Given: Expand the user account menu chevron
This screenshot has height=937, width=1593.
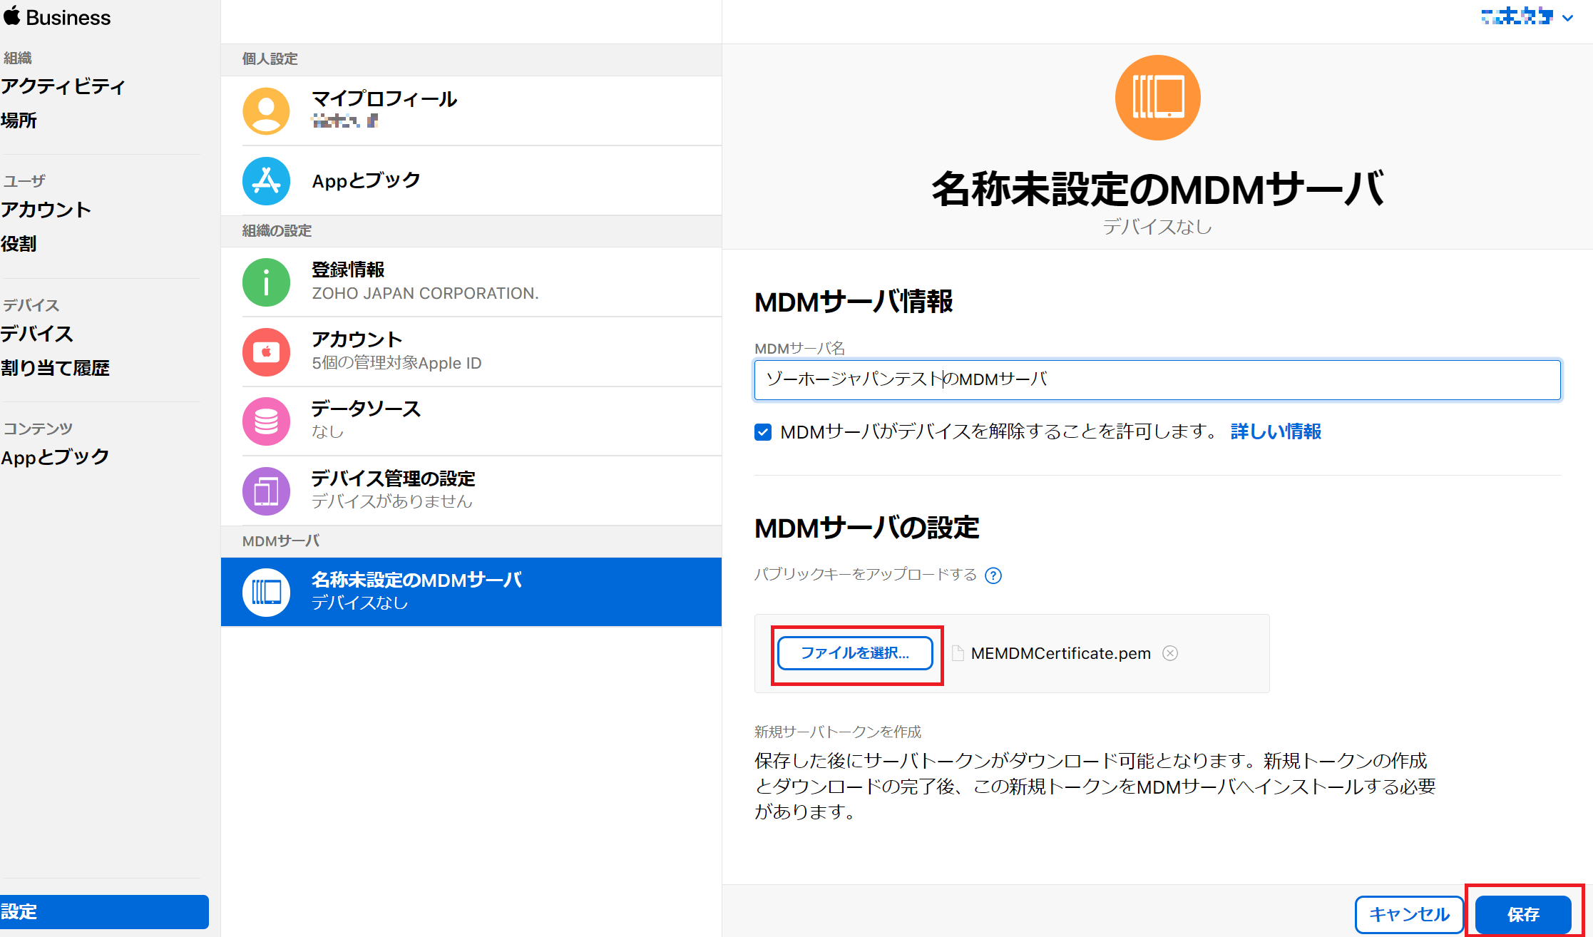Looking at the screenshot, I should click(x=1567, y=18).
